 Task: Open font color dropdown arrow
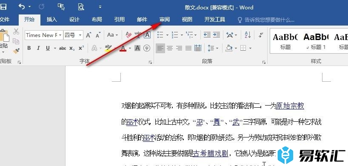(x=130, y=48)
